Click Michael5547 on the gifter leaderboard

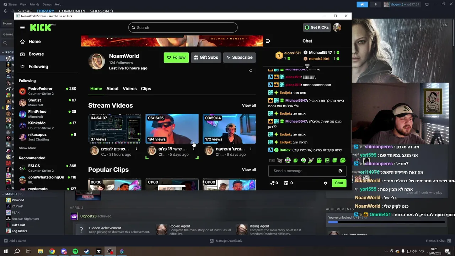321,53
